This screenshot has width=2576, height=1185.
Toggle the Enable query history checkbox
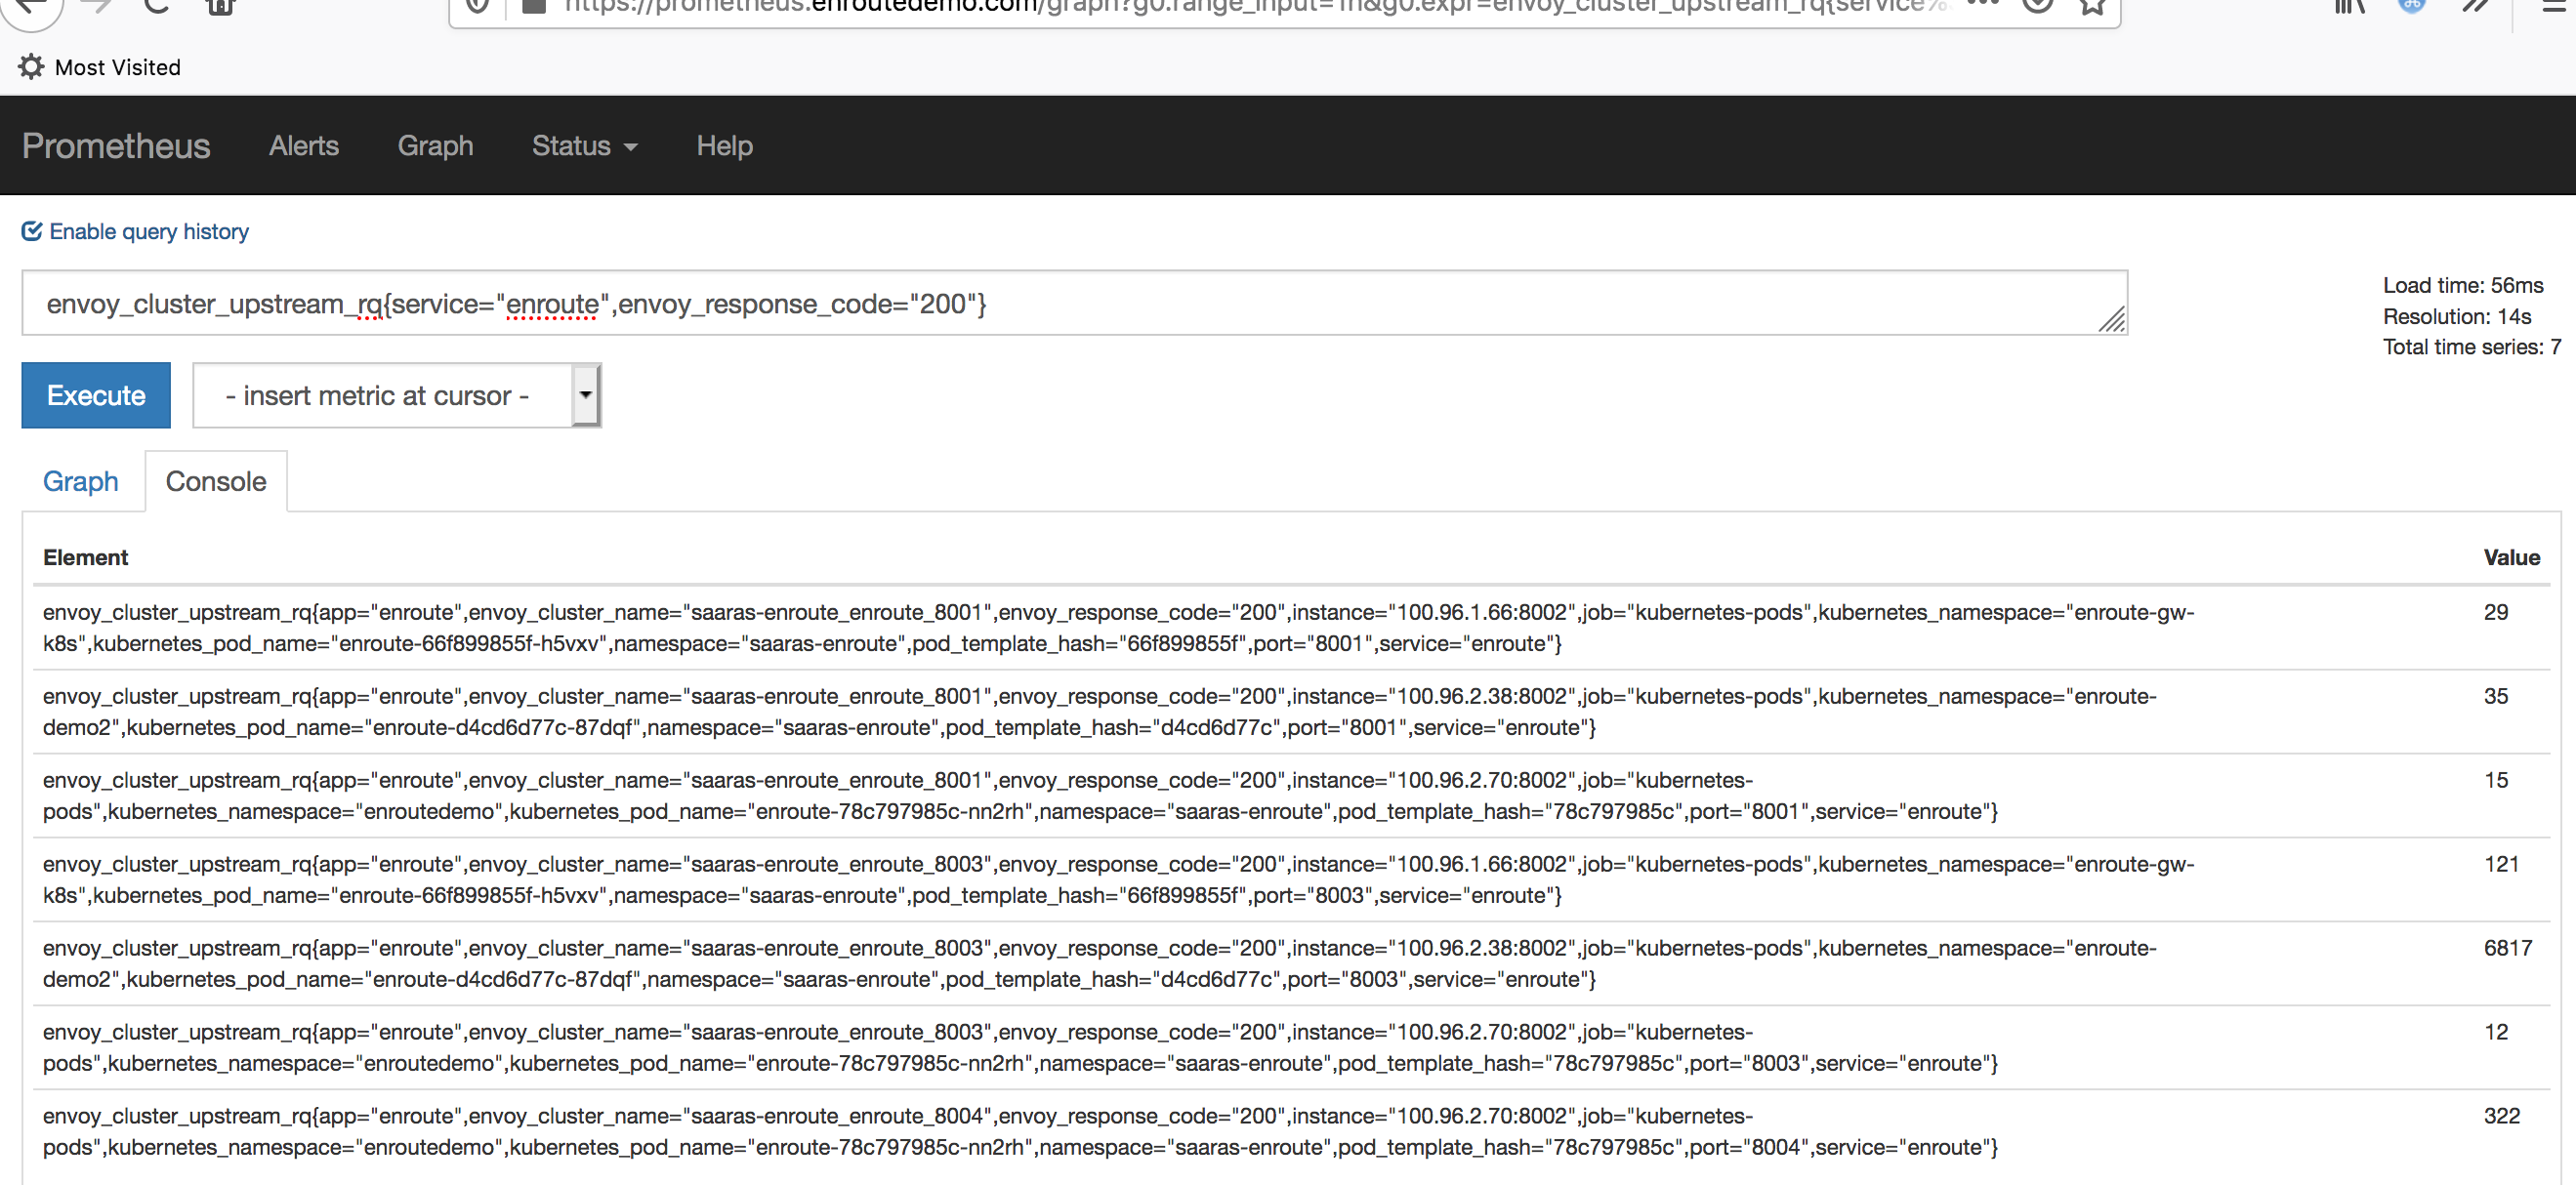coord(32,231)
